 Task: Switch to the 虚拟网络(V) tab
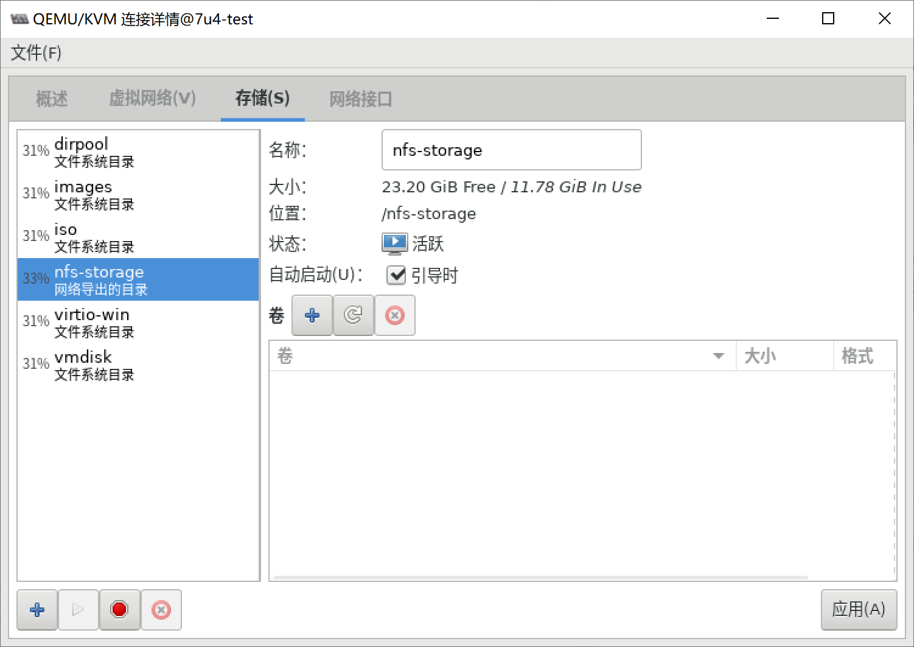pyautogui.click(x=152, y=99)
